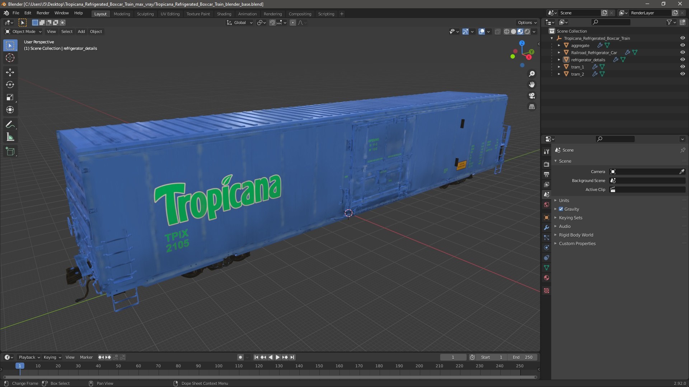Toggle X-ray view
Image resolution: width=689 pixels, height=387 pixels.
tap(497, 32)
